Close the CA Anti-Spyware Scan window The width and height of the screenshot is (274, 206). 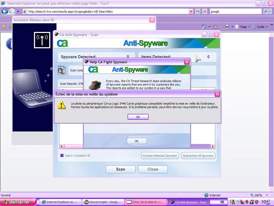217,35
